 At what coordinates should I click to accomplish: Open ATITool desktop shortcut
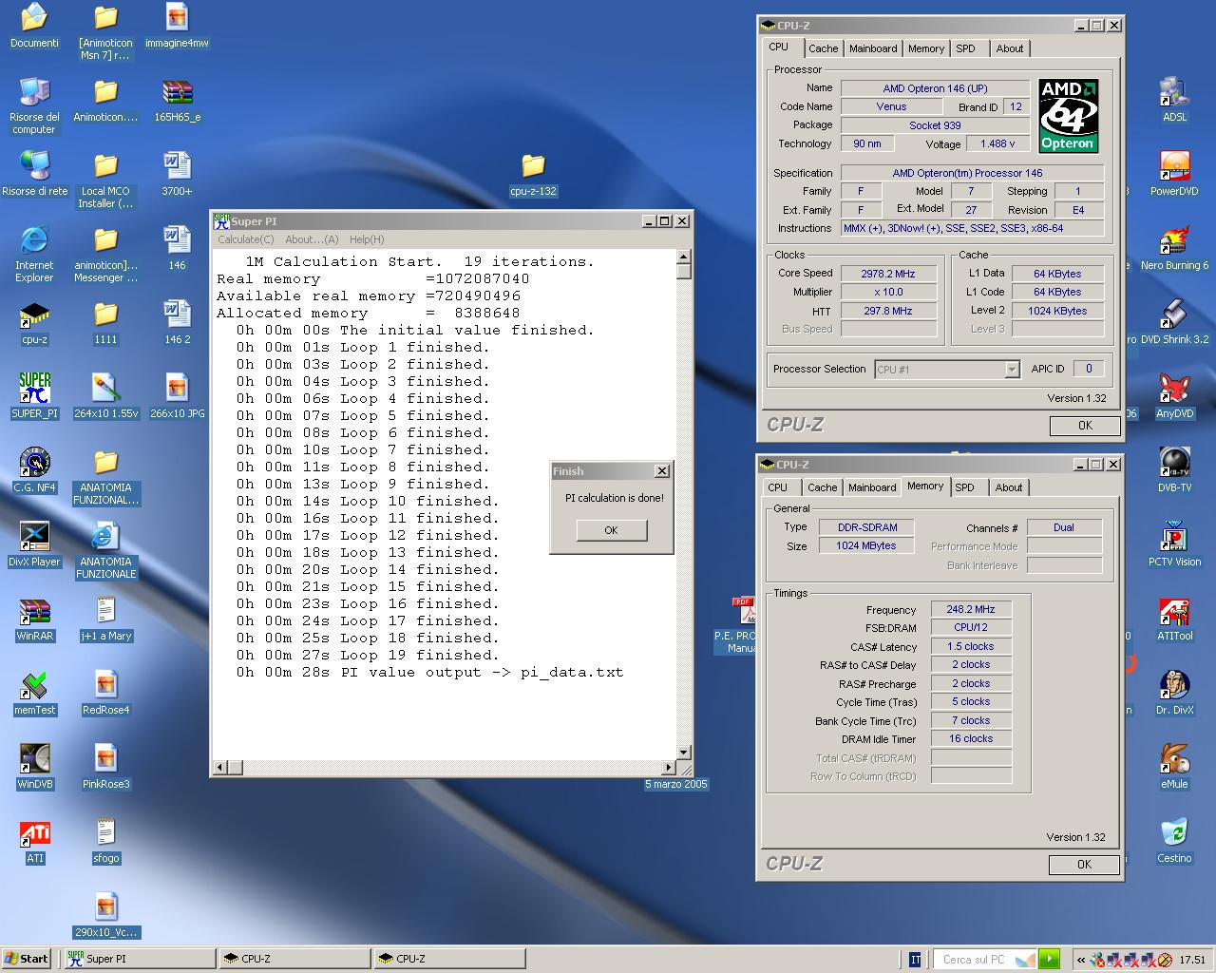(x=1174, y=620)
